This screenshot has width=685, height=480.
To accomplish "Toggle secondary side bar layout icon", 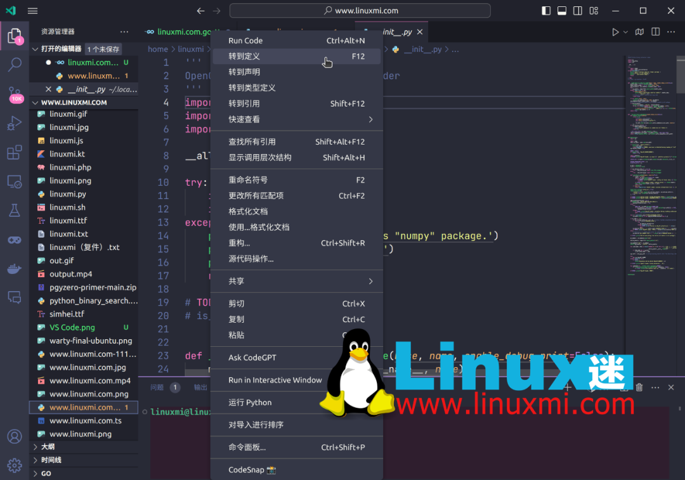I will pyautogui.click(x=578, y=11).
